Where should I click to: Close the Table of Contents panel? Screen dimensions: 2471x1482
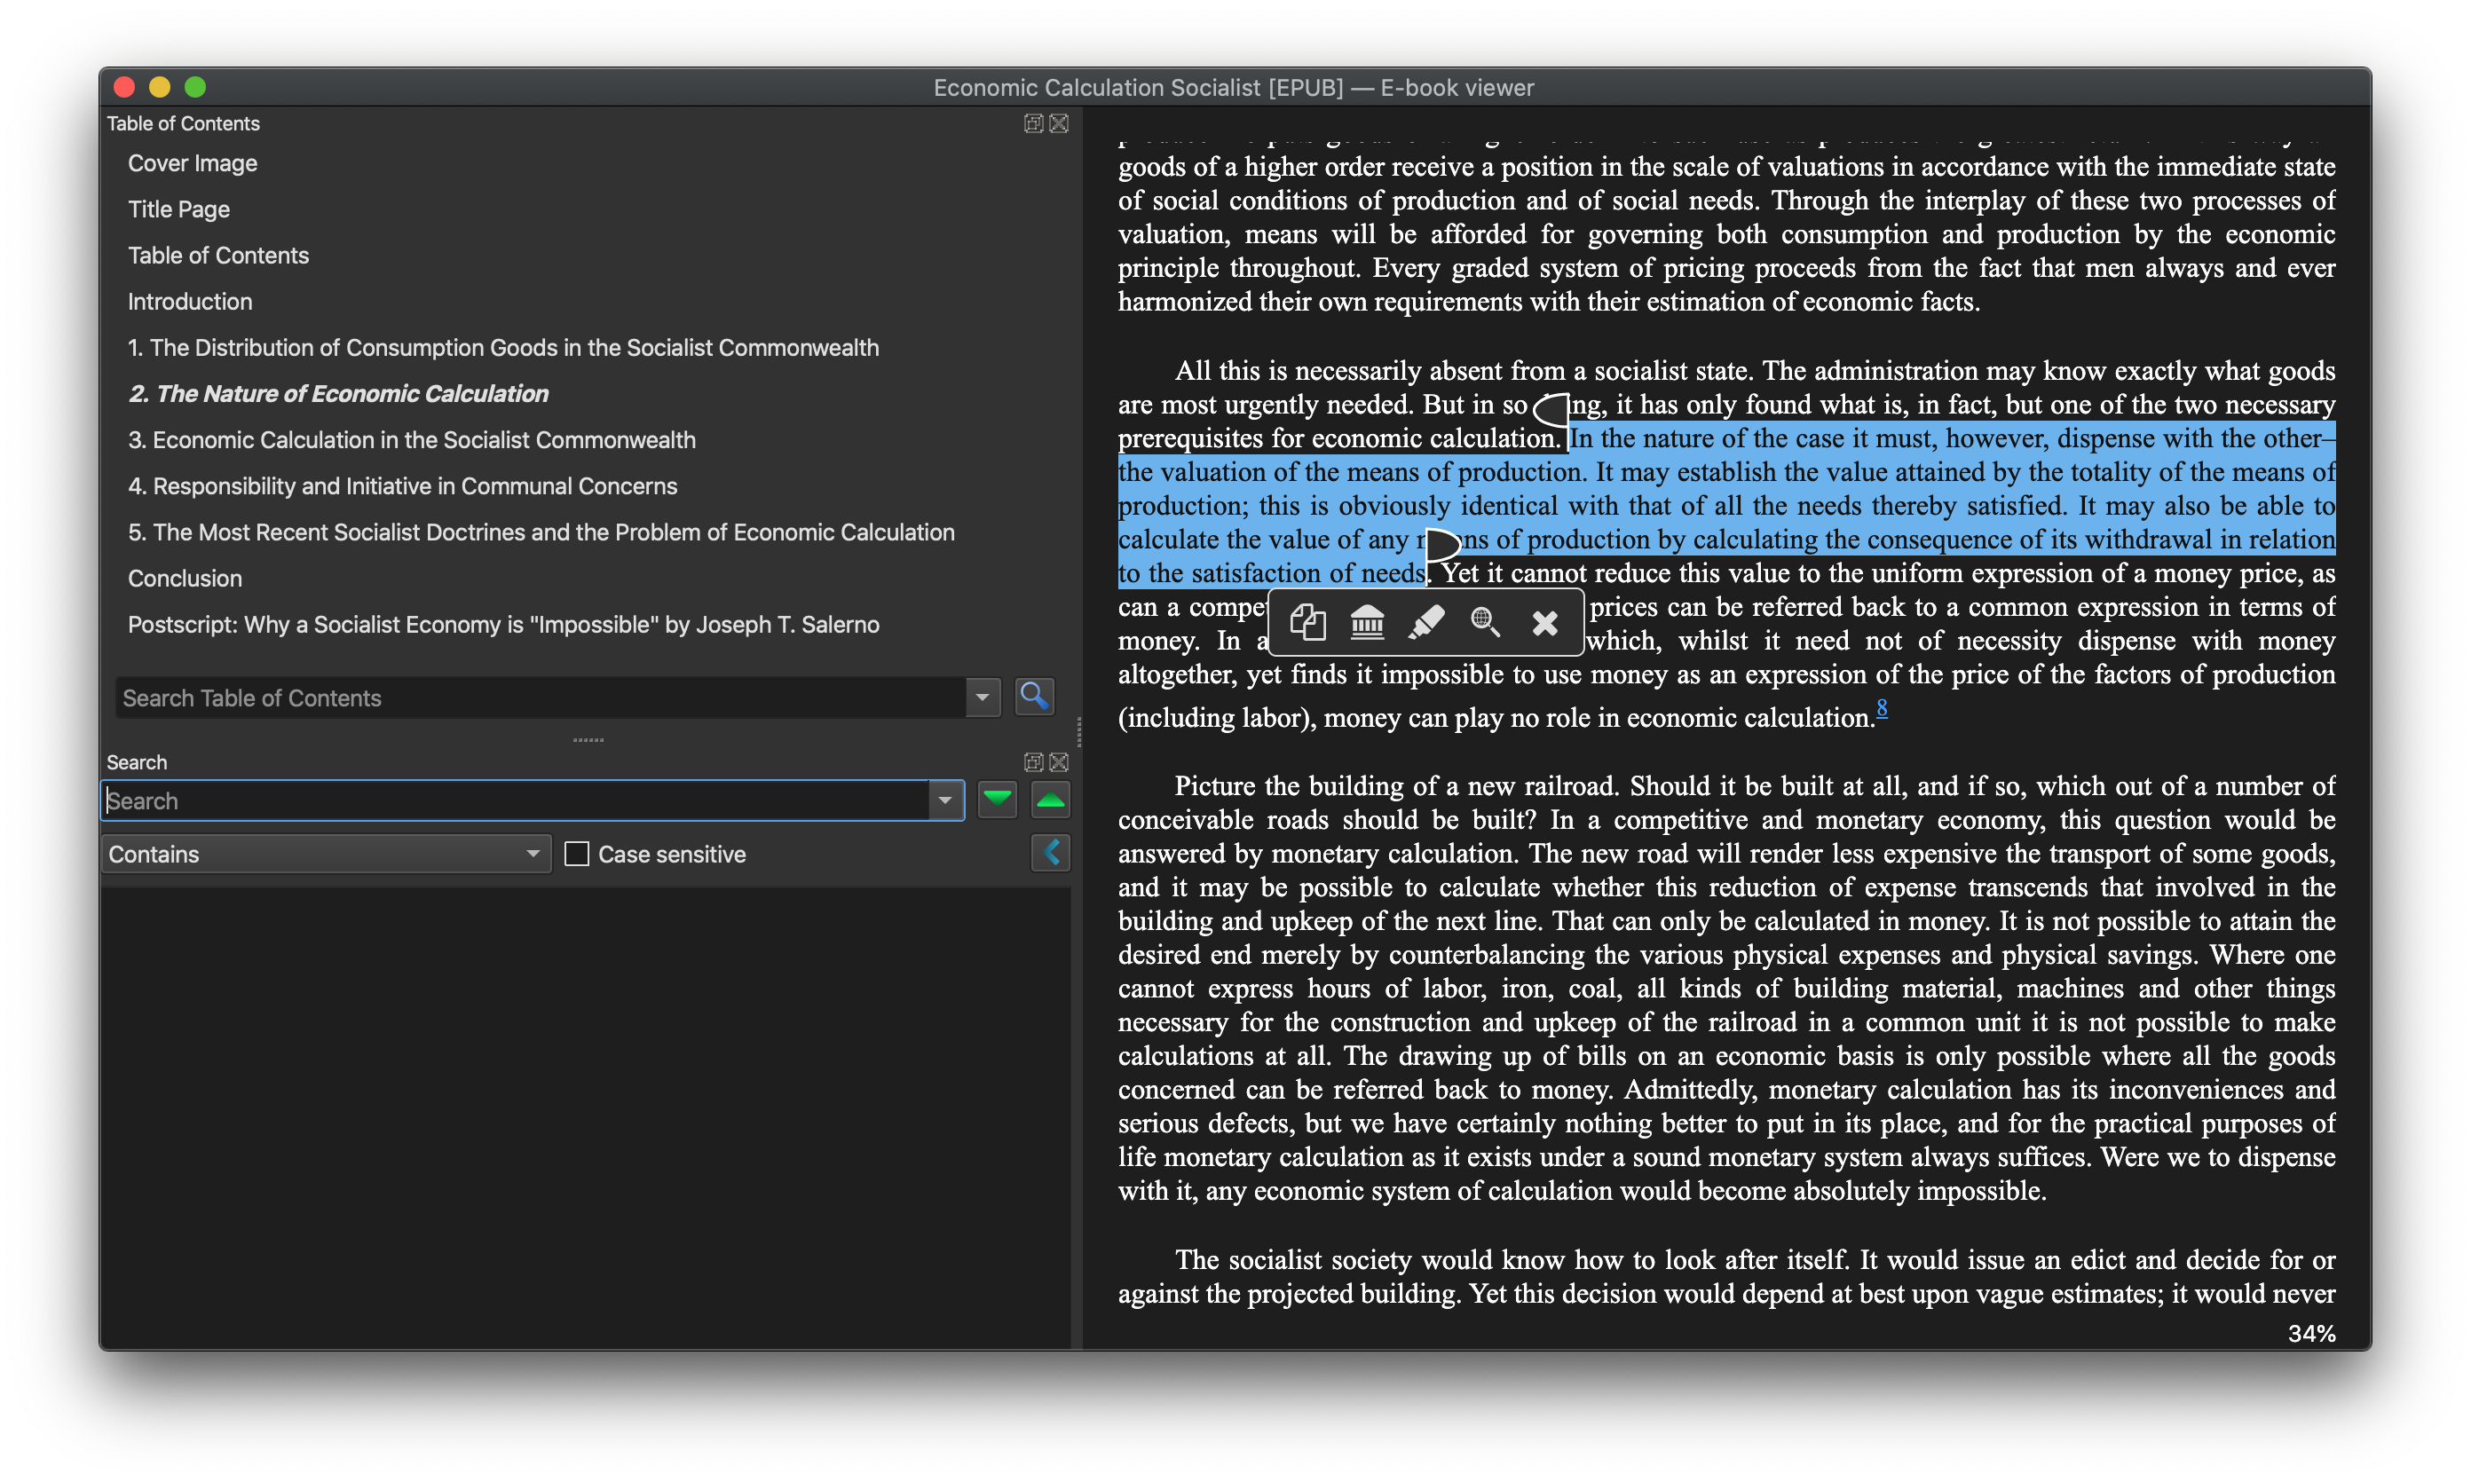point(1059,122)
